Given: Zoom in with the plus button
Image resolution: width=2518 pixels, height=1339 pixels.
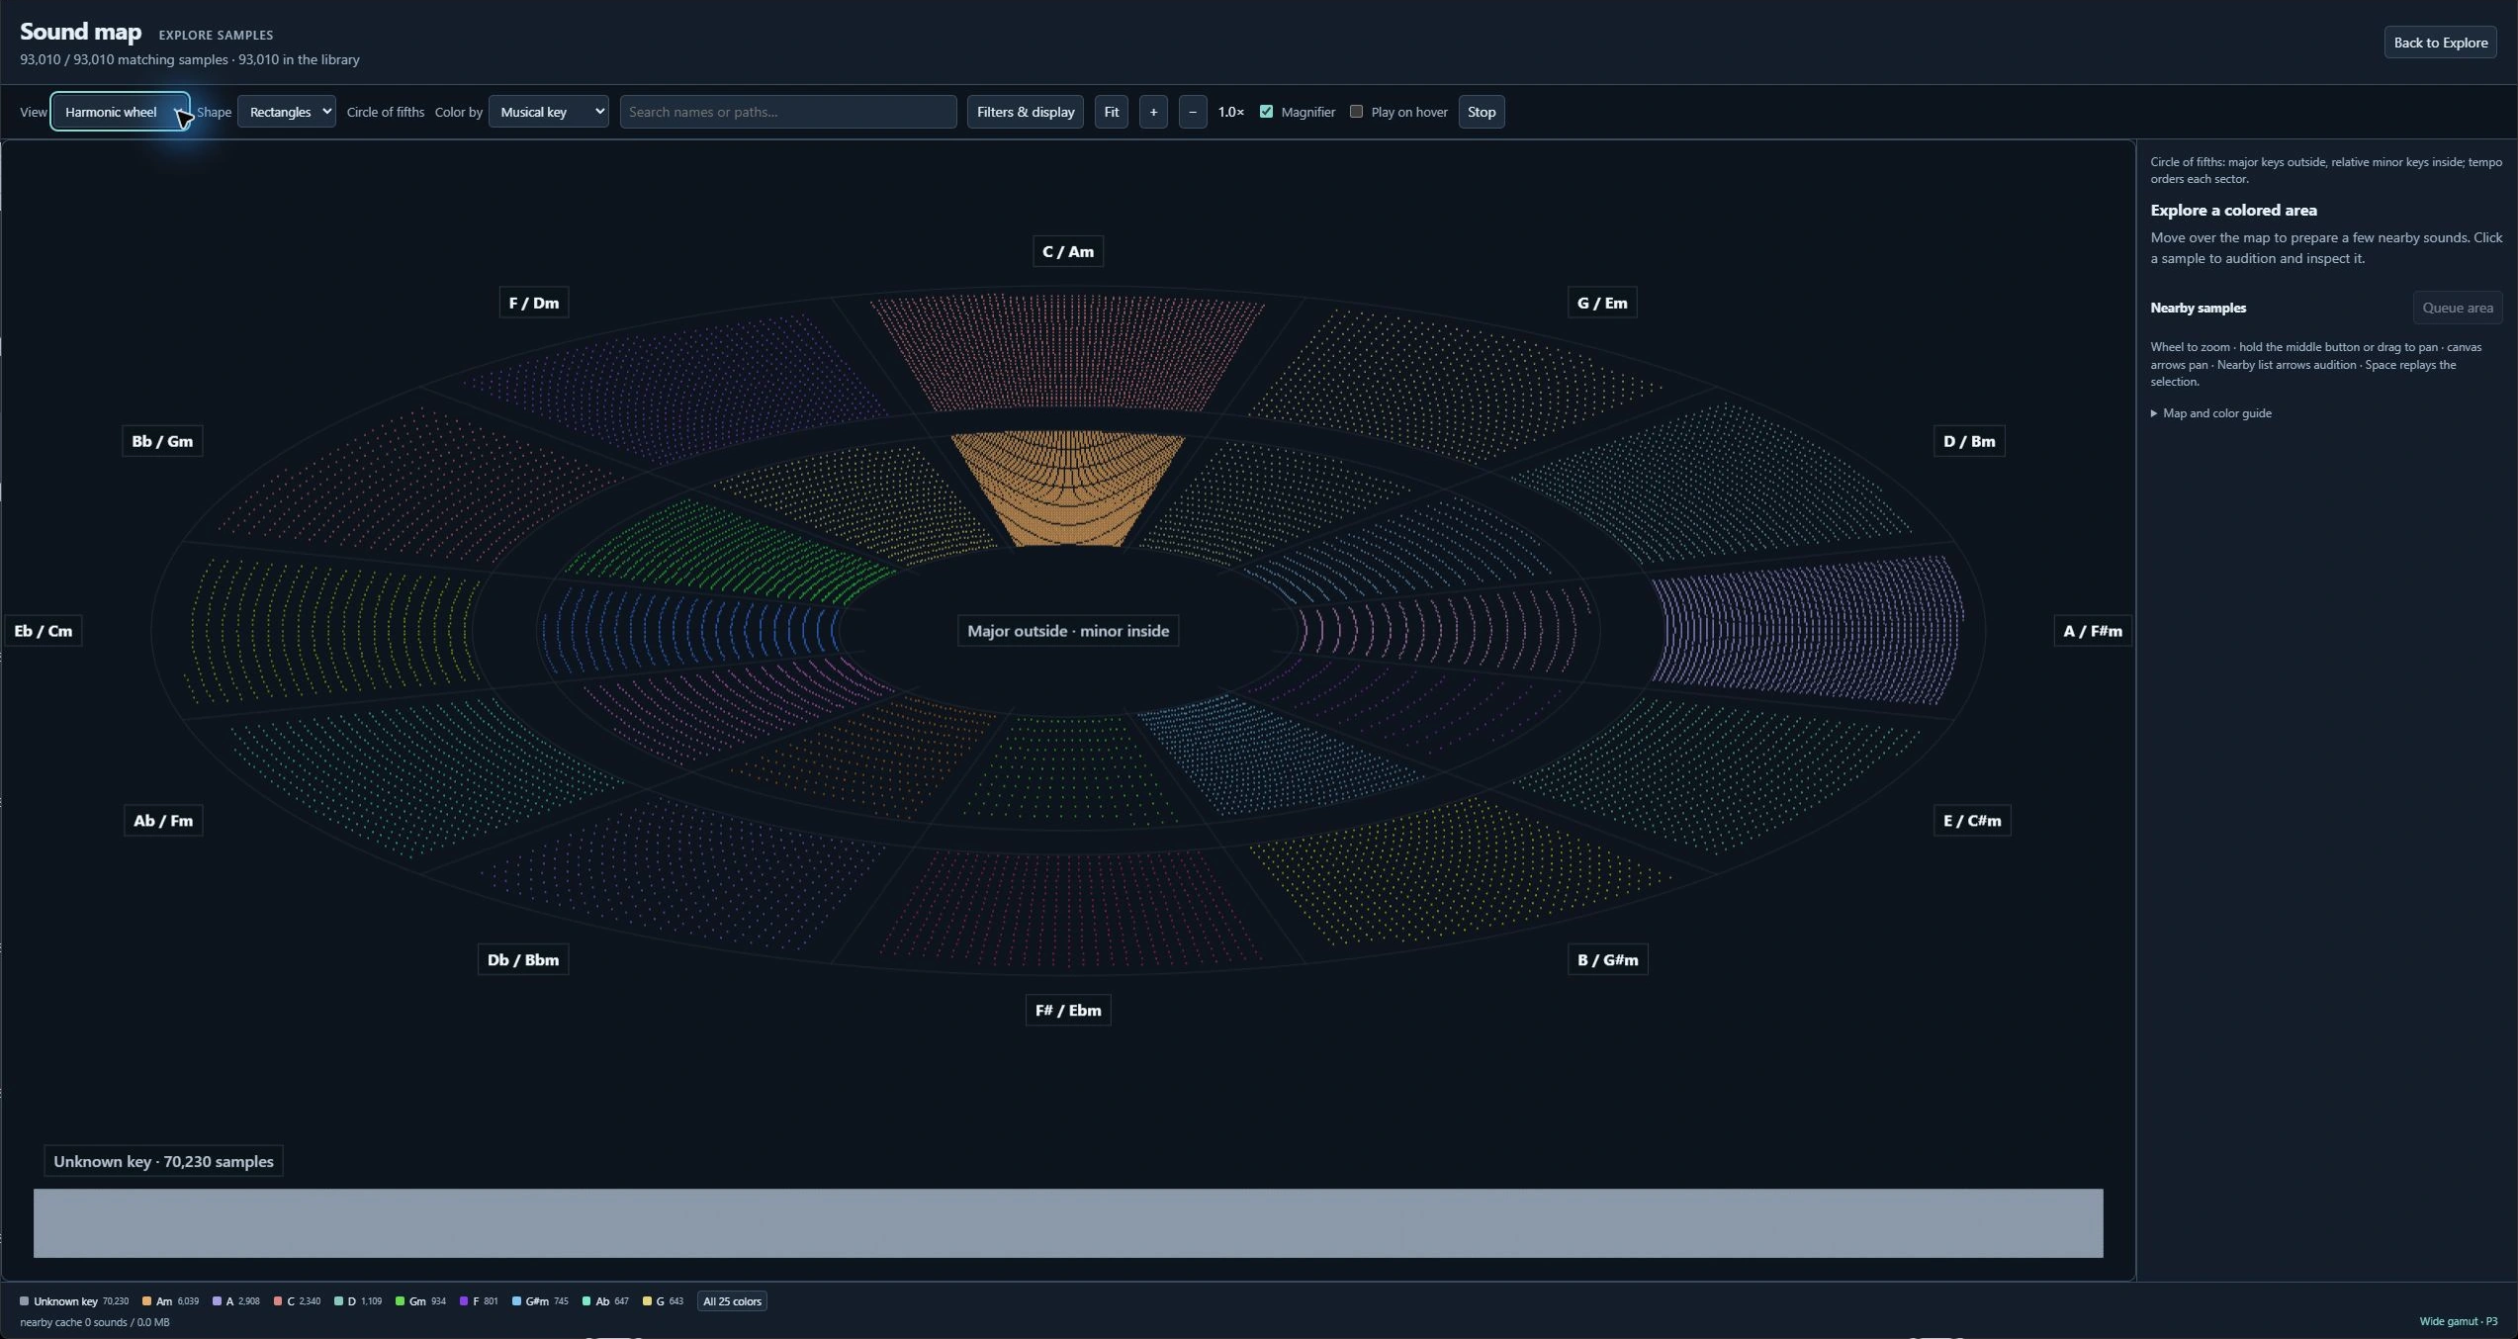Looking at the screenshot, I should click(x=1152, y=112).
